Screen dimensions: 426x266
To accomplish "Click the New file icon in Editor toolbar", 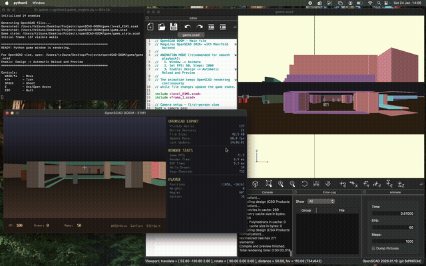I will [150, 27].
